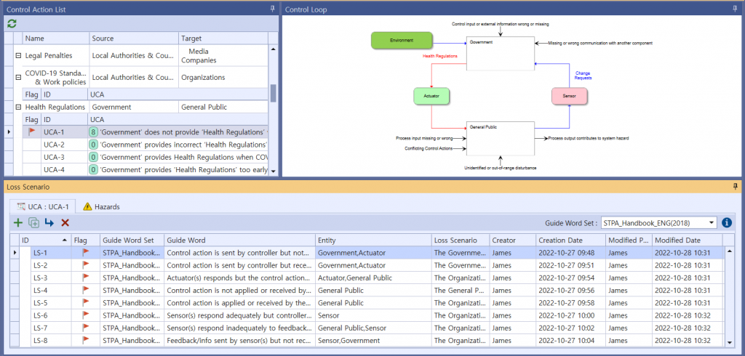The height and width of the screenshot is (356, 745).
Task: Pin the Control Loop panel
Action: (x=736, y=9)
